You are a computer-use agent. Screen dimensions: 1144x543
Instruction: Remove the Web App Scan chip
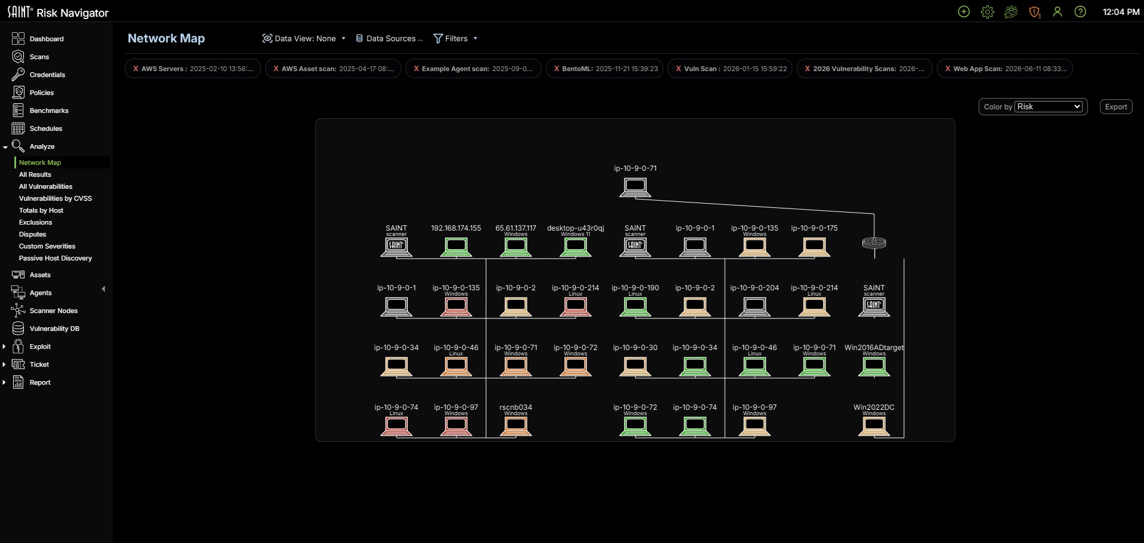(948, 69)
